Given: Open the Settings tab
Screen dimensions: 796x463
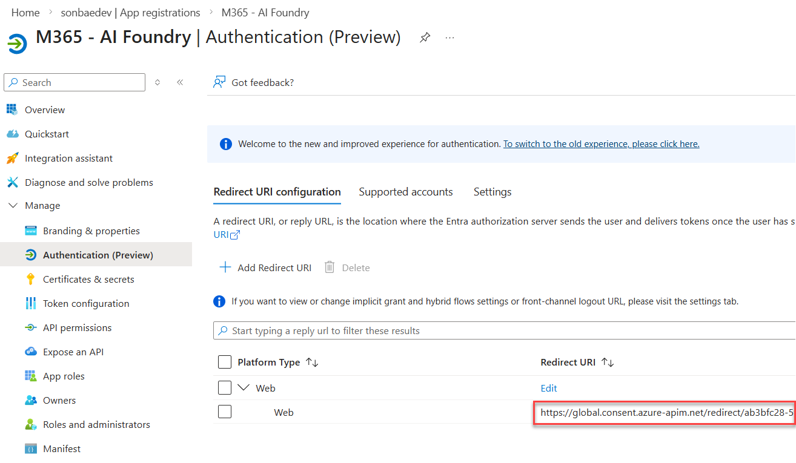Looking at the screenshot, I should 492,192.
